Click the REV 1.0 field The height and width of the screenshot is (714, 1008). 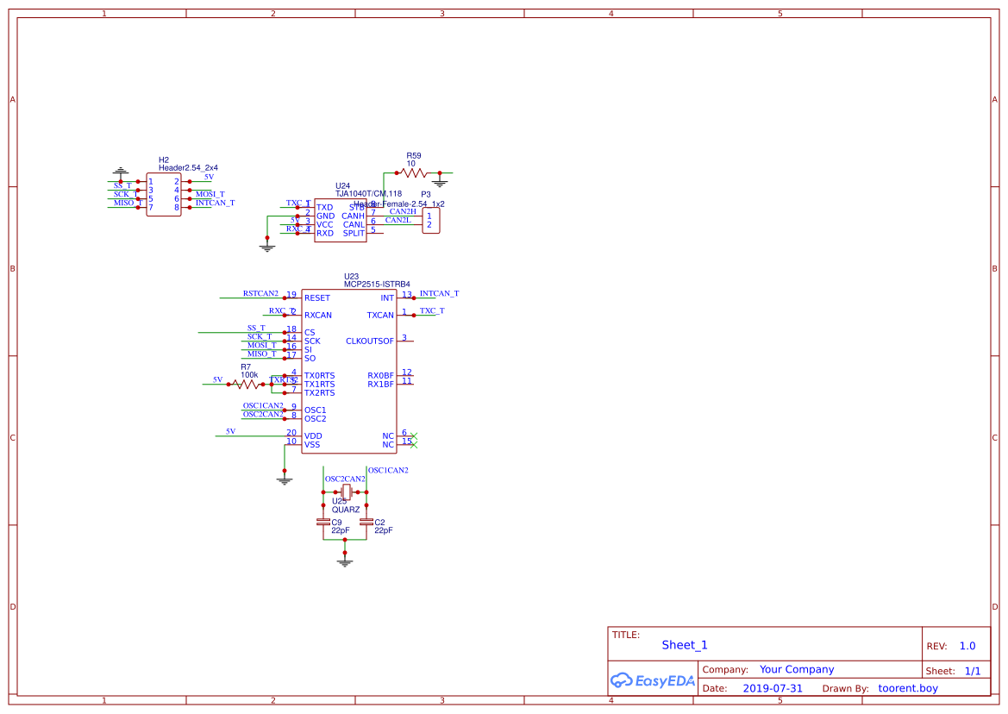966,645
